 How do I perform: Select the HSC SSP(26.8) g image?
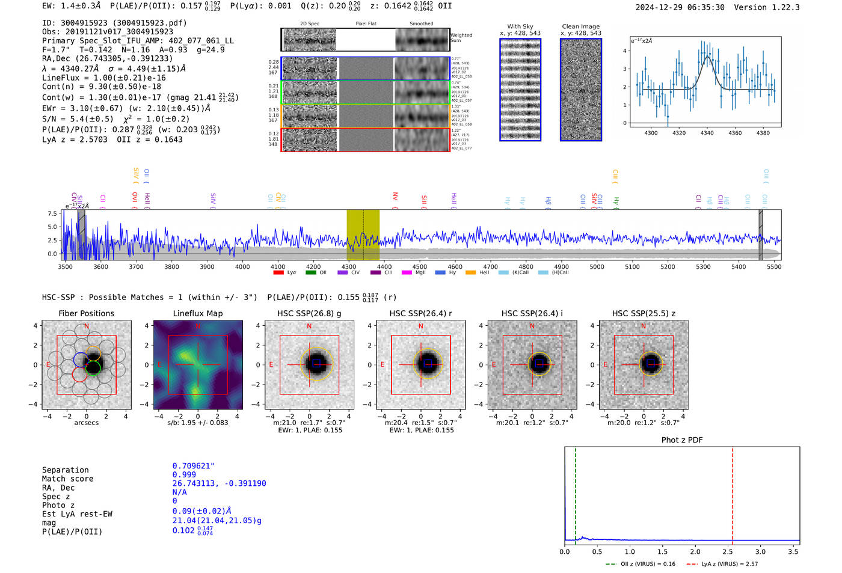point(309,365)
